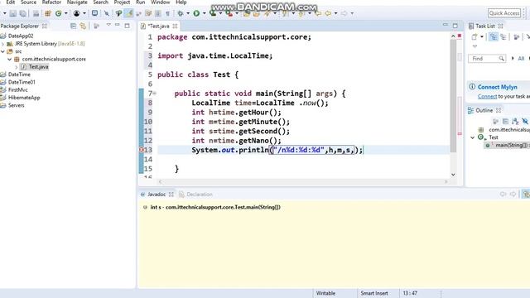Click the Last Edit Location icon

point(318,13)
